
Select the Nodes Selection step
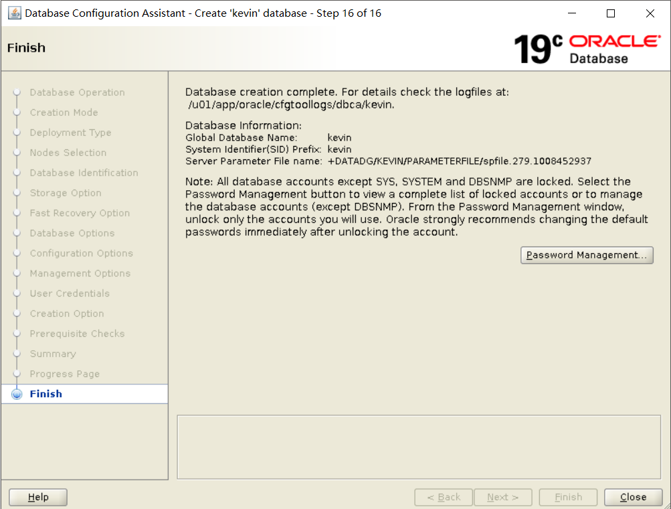pos(68,153)
